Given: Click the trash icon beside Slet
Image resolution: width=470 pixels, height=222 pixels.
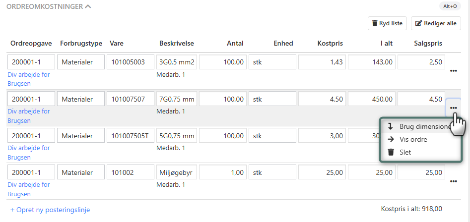Looking at the screenshot, I should [391, 152].
